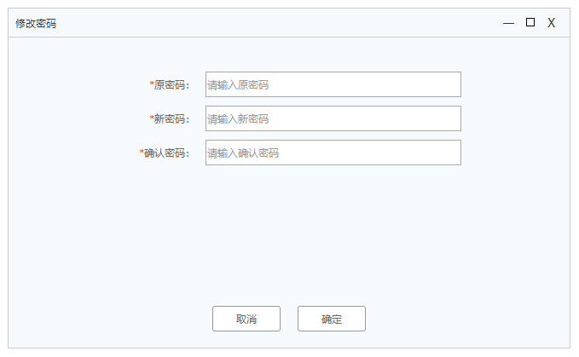Cancel the change with the 取消 button

pos(246,319)
